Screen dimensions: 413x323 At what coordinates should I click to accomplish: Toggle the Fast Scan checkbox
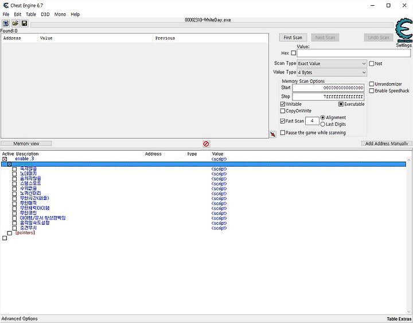point(283,121)
